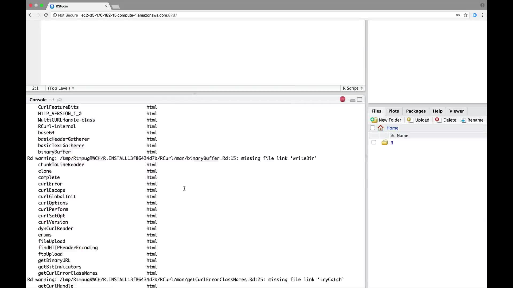
Task: Check the select-all files checkbox
Action: tap(372, 128)
